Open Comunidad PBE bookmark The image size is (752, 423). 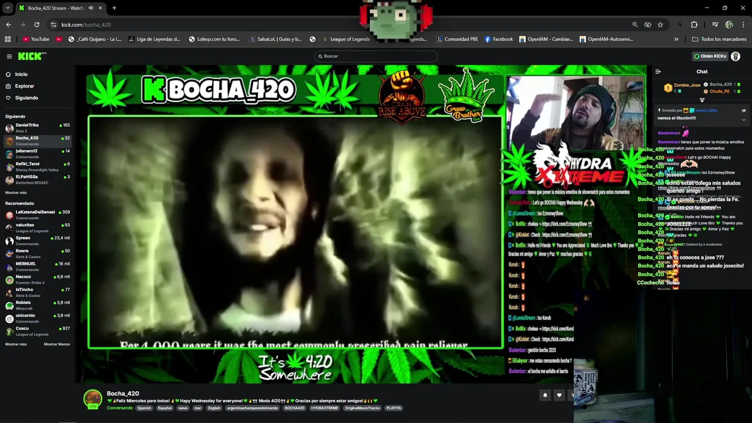(457, 39)
